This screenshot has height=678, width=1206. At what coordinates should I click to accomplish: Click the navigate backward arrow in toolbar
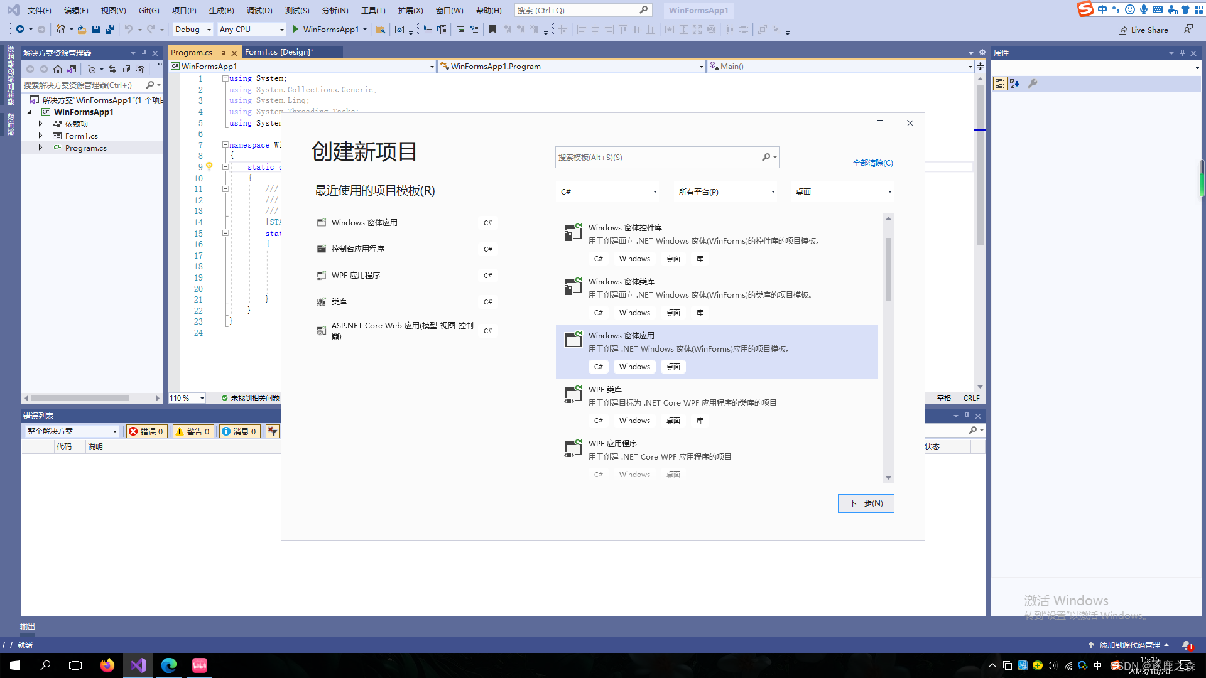point(20,30)
